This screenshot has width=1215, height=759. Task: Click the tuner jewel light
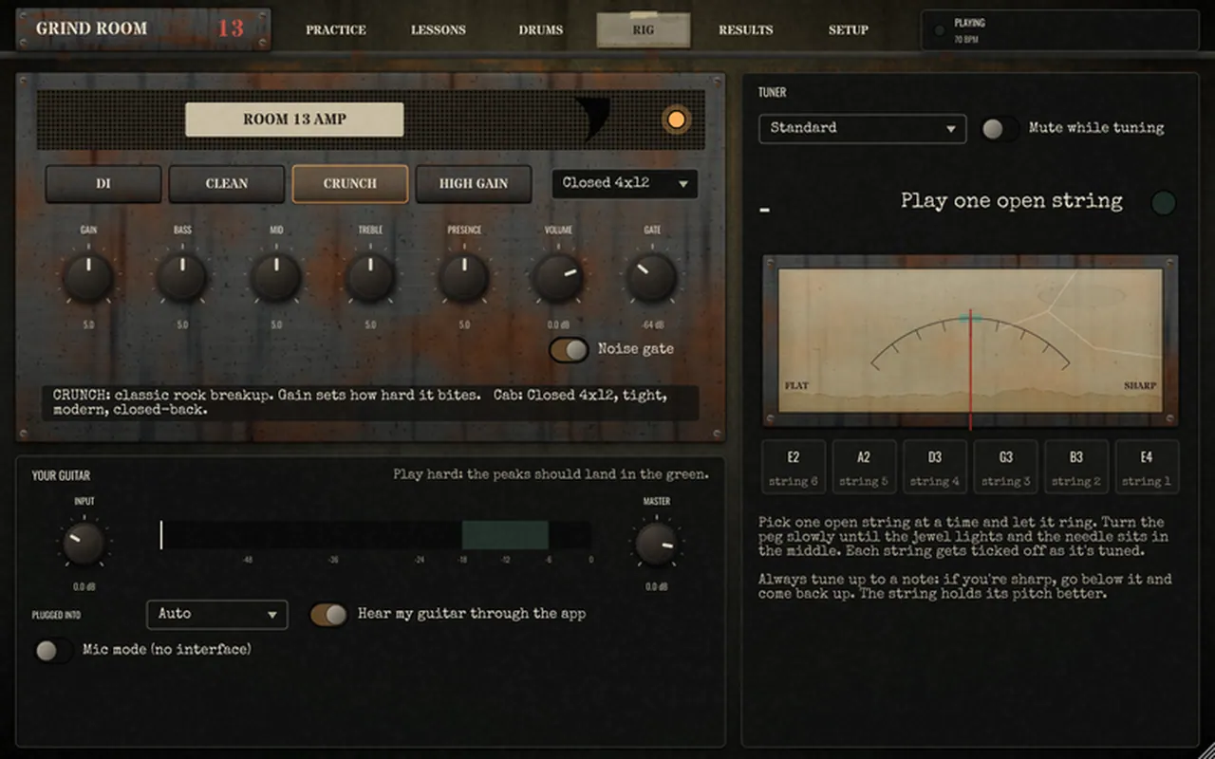(1163, 203)
